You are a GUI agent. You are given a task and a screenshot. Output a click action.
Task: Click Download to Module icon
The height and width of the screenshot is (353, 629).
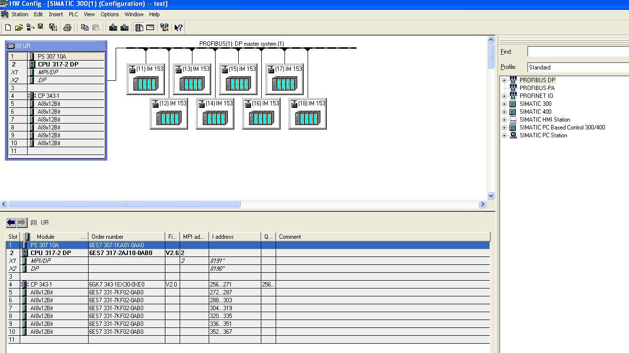point(113,28)
